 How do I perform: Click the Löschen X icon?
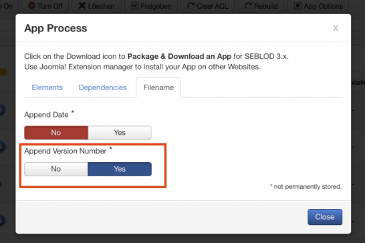(x=82, y=5)
